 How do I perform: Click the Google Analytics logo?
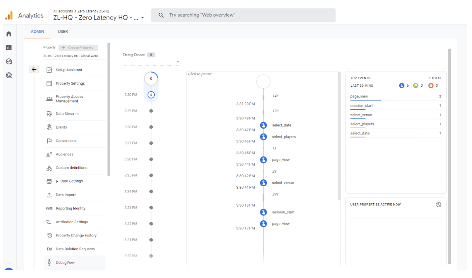point(9,15)
